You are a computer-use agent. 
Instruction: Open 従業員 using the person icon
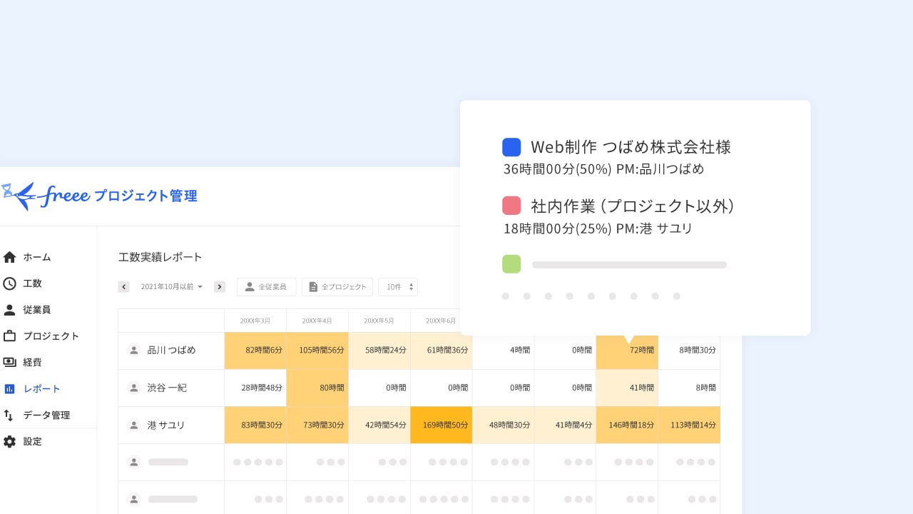click(x=9, y=309)
